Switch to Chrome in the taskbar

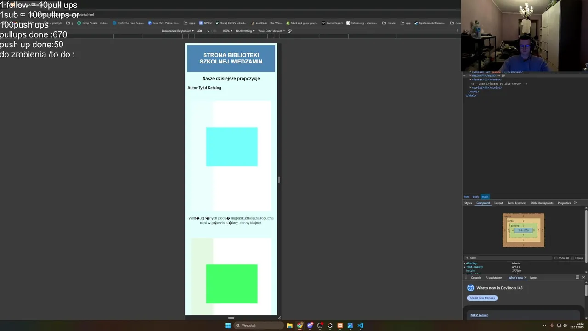click(x=300, y=325)
